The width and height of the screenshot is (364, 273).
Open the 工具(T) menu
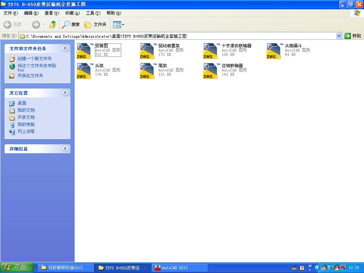(93, 13)
